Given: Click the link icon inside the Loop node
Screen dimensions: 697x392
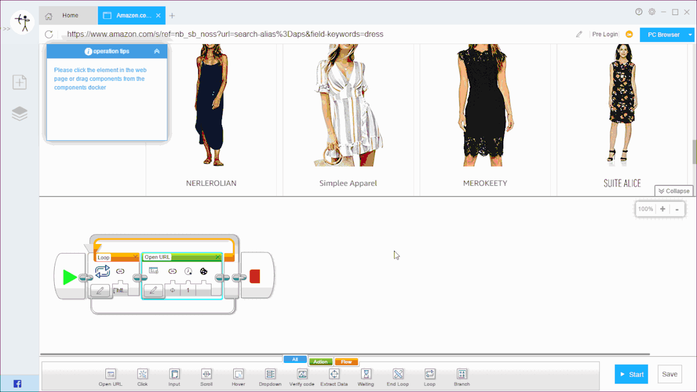Looking at the screenshot, I should coord(120,271).
